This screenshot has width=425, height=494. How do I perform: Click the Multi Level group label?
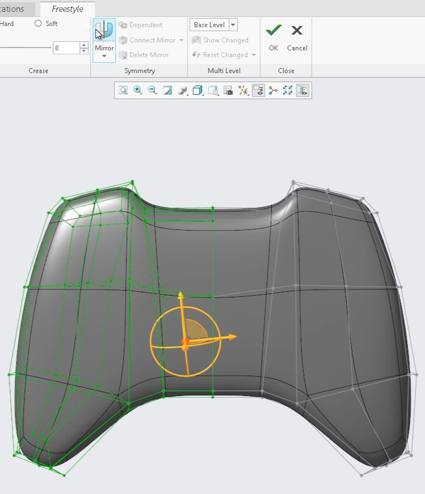tap(224, 71)
